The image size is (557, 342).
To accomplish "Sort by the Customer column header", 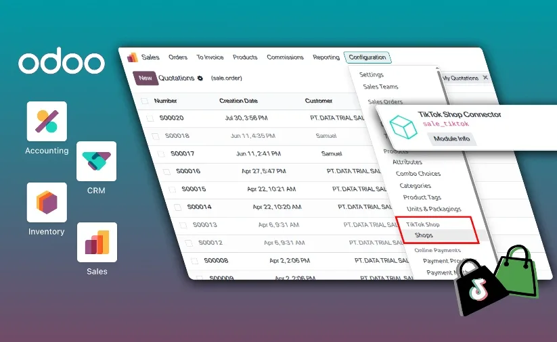I will [319, 101].
